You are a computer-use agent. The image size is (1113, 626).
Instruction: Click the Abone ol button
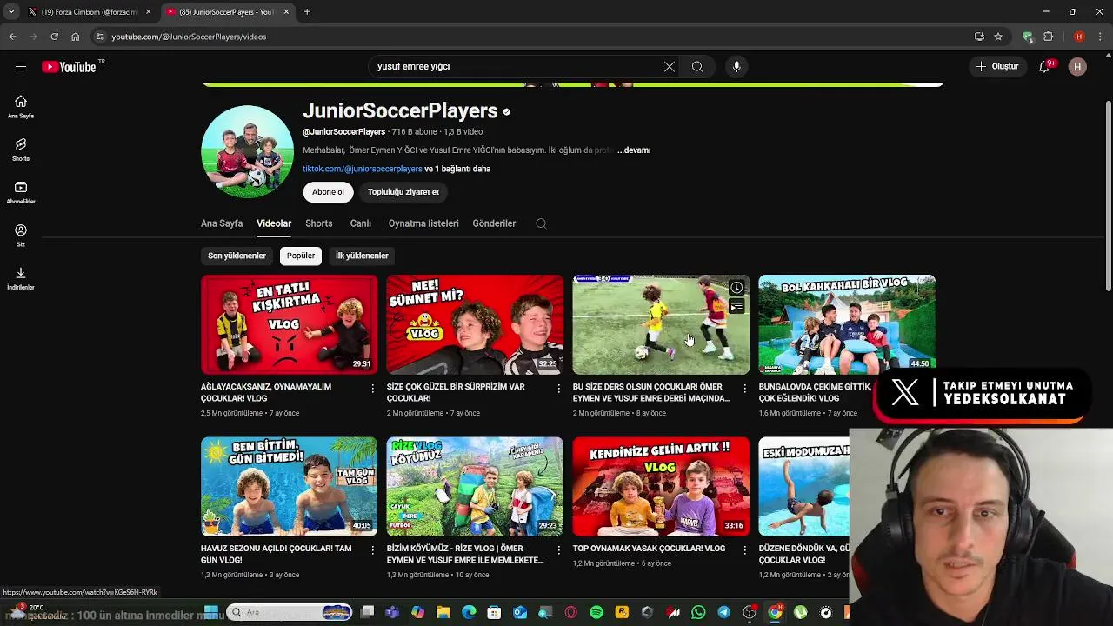pyautogui.click(x=328, y=192)
